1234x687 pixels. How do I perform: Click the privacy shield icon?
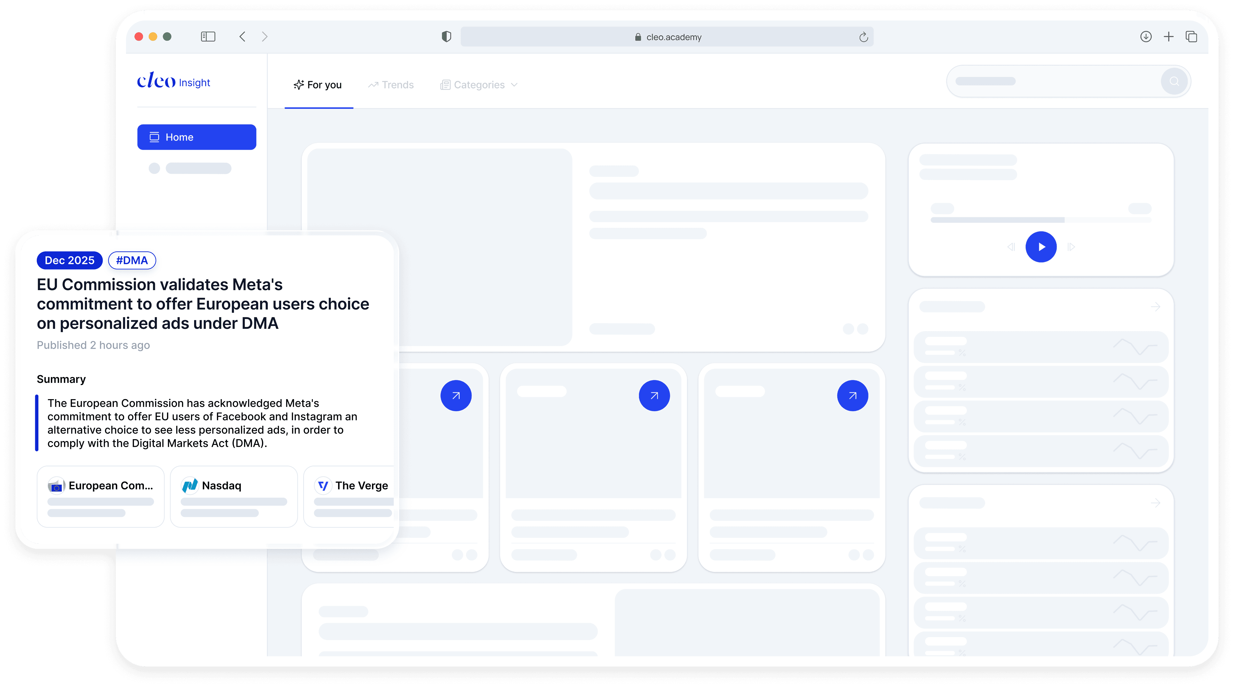pyautogui.click(x=446, y=37)
